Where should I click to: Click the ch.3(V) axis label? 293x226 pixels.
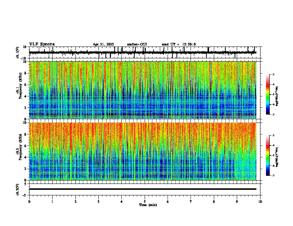point(18,189)
